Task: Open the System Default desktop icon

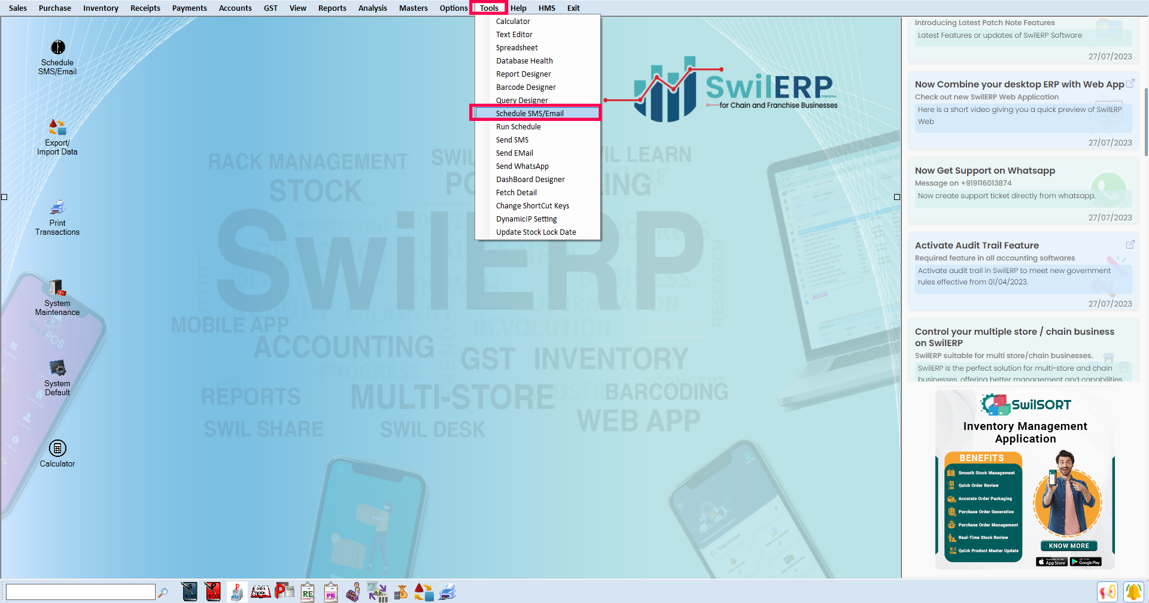Action: click(x=57, y=378)
